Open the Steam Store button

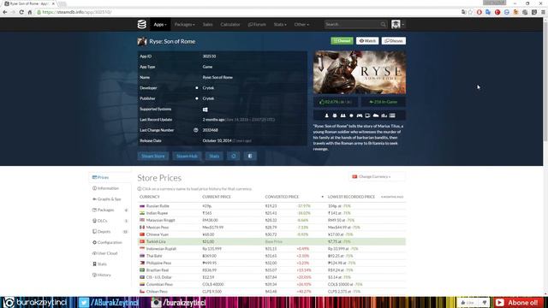pyautogui.click(x=153, y=156)
